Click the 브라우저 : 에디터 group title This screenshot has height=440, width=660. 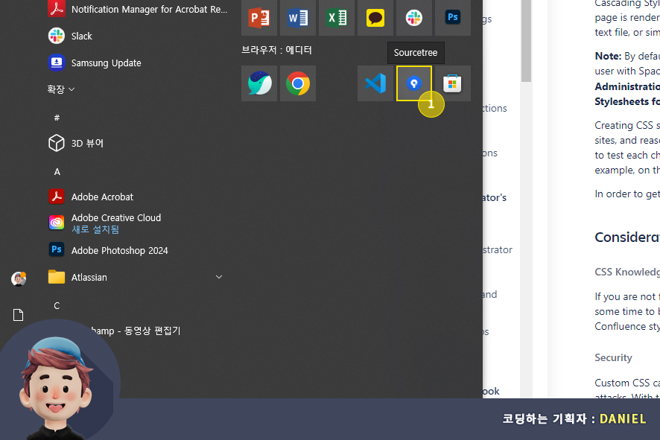point(276,50)
